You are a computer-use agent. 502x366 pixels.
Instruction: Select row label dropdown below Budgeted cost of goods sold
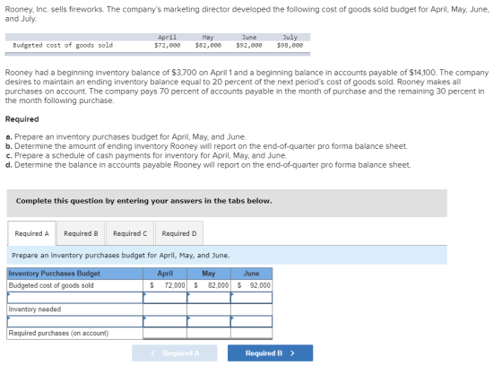75,298
